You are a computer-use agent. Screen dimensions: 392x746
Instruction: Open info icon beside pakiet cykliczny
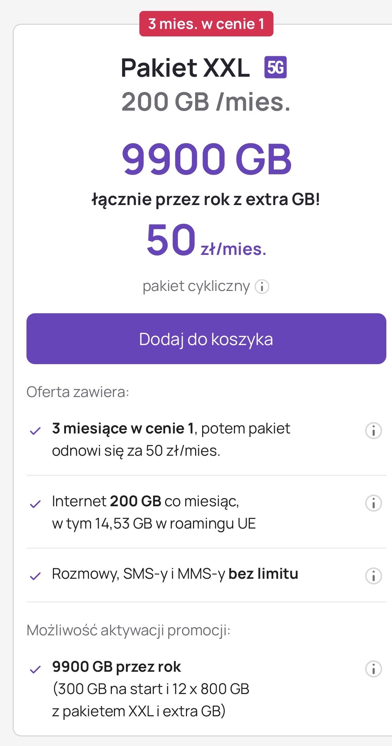click(262, 286)
